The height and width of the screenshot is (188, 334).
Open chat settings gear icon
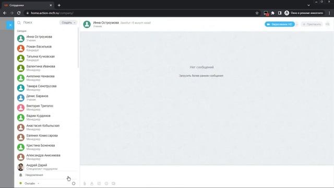pyautogui.click(x=74, y=183)
